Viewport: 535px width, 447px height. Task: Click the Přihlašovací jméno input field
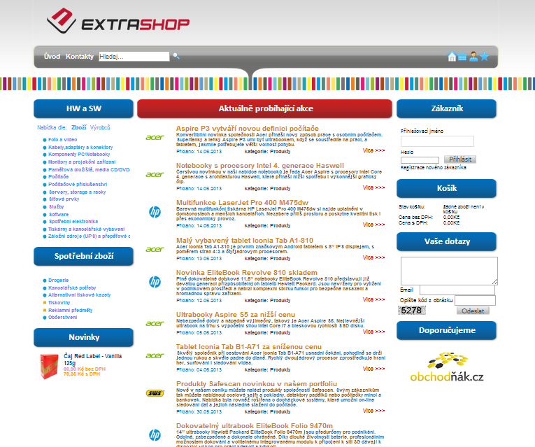(x=437, y=141)
